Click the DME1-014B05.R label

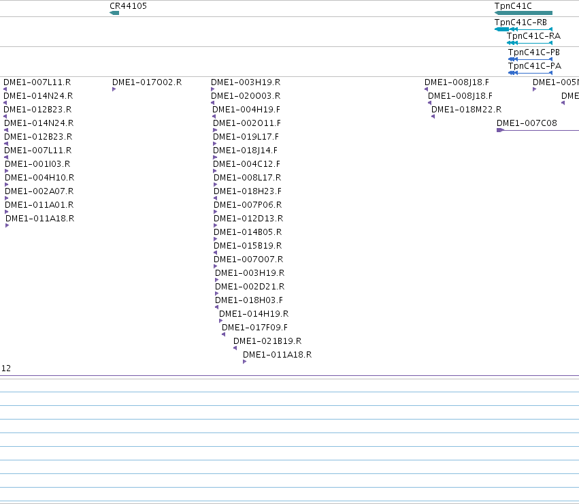point(248,232)
